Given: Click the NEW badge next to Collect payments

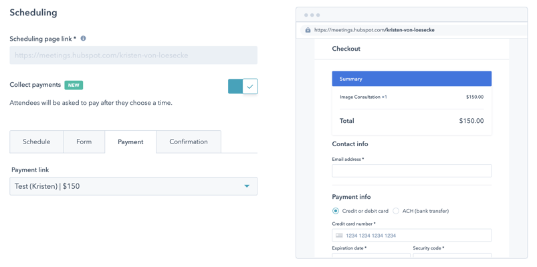Looking at the screenshot, I should tap(74, 85).
